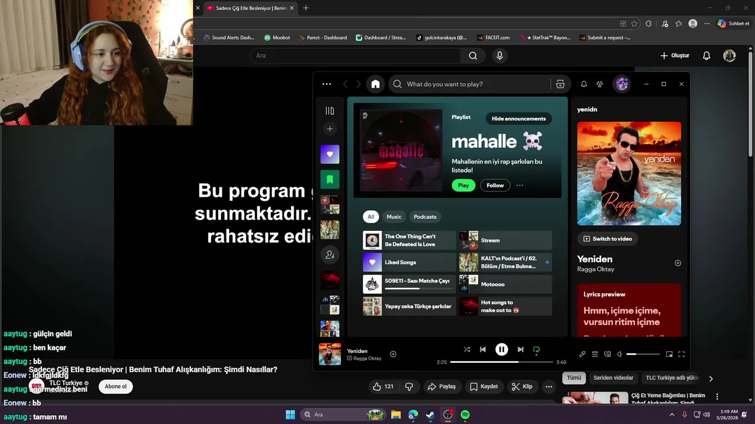Open Connect to a device

click(608, 355)
